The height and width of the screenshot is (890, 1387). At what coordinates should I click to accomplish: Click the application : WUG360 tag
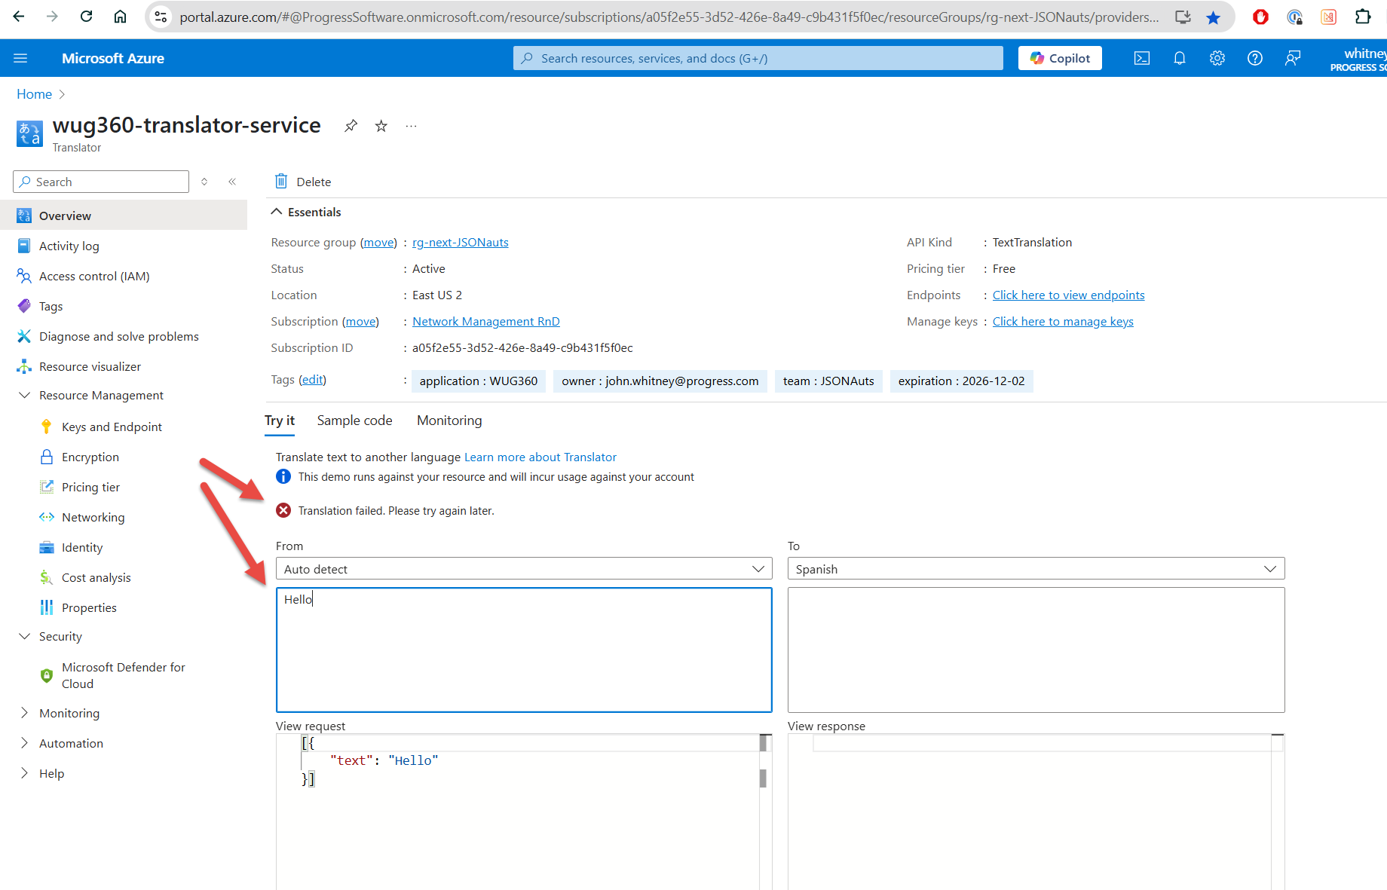coord(479,381)
